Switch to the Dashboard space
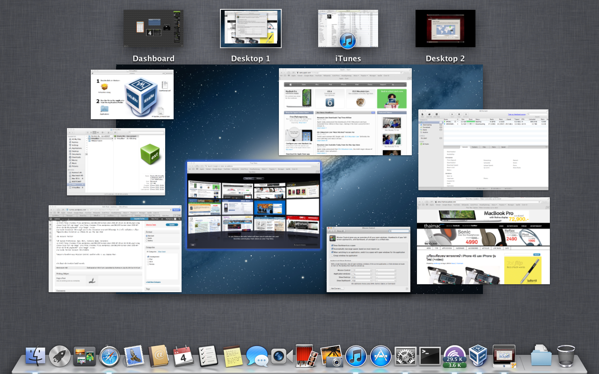599x374 pixels. tap(153, 29)
